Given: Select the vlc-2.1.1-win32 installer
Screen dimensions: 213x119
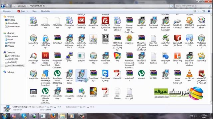Looking at the screenshot, I should [x=189, y=73].
